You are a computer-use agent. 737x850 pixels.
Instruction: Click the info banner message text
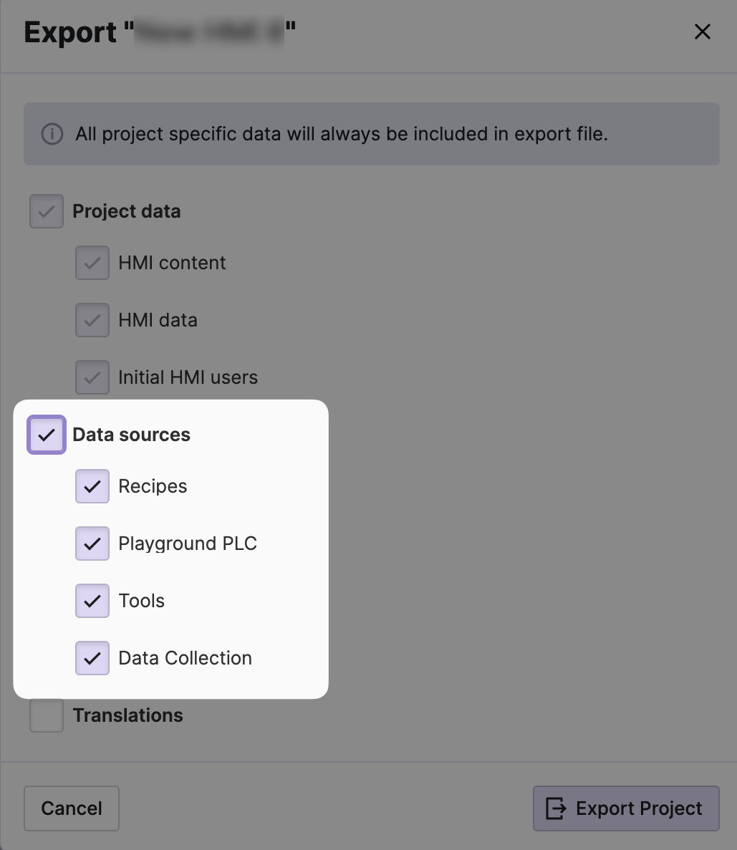pos(342,134)
